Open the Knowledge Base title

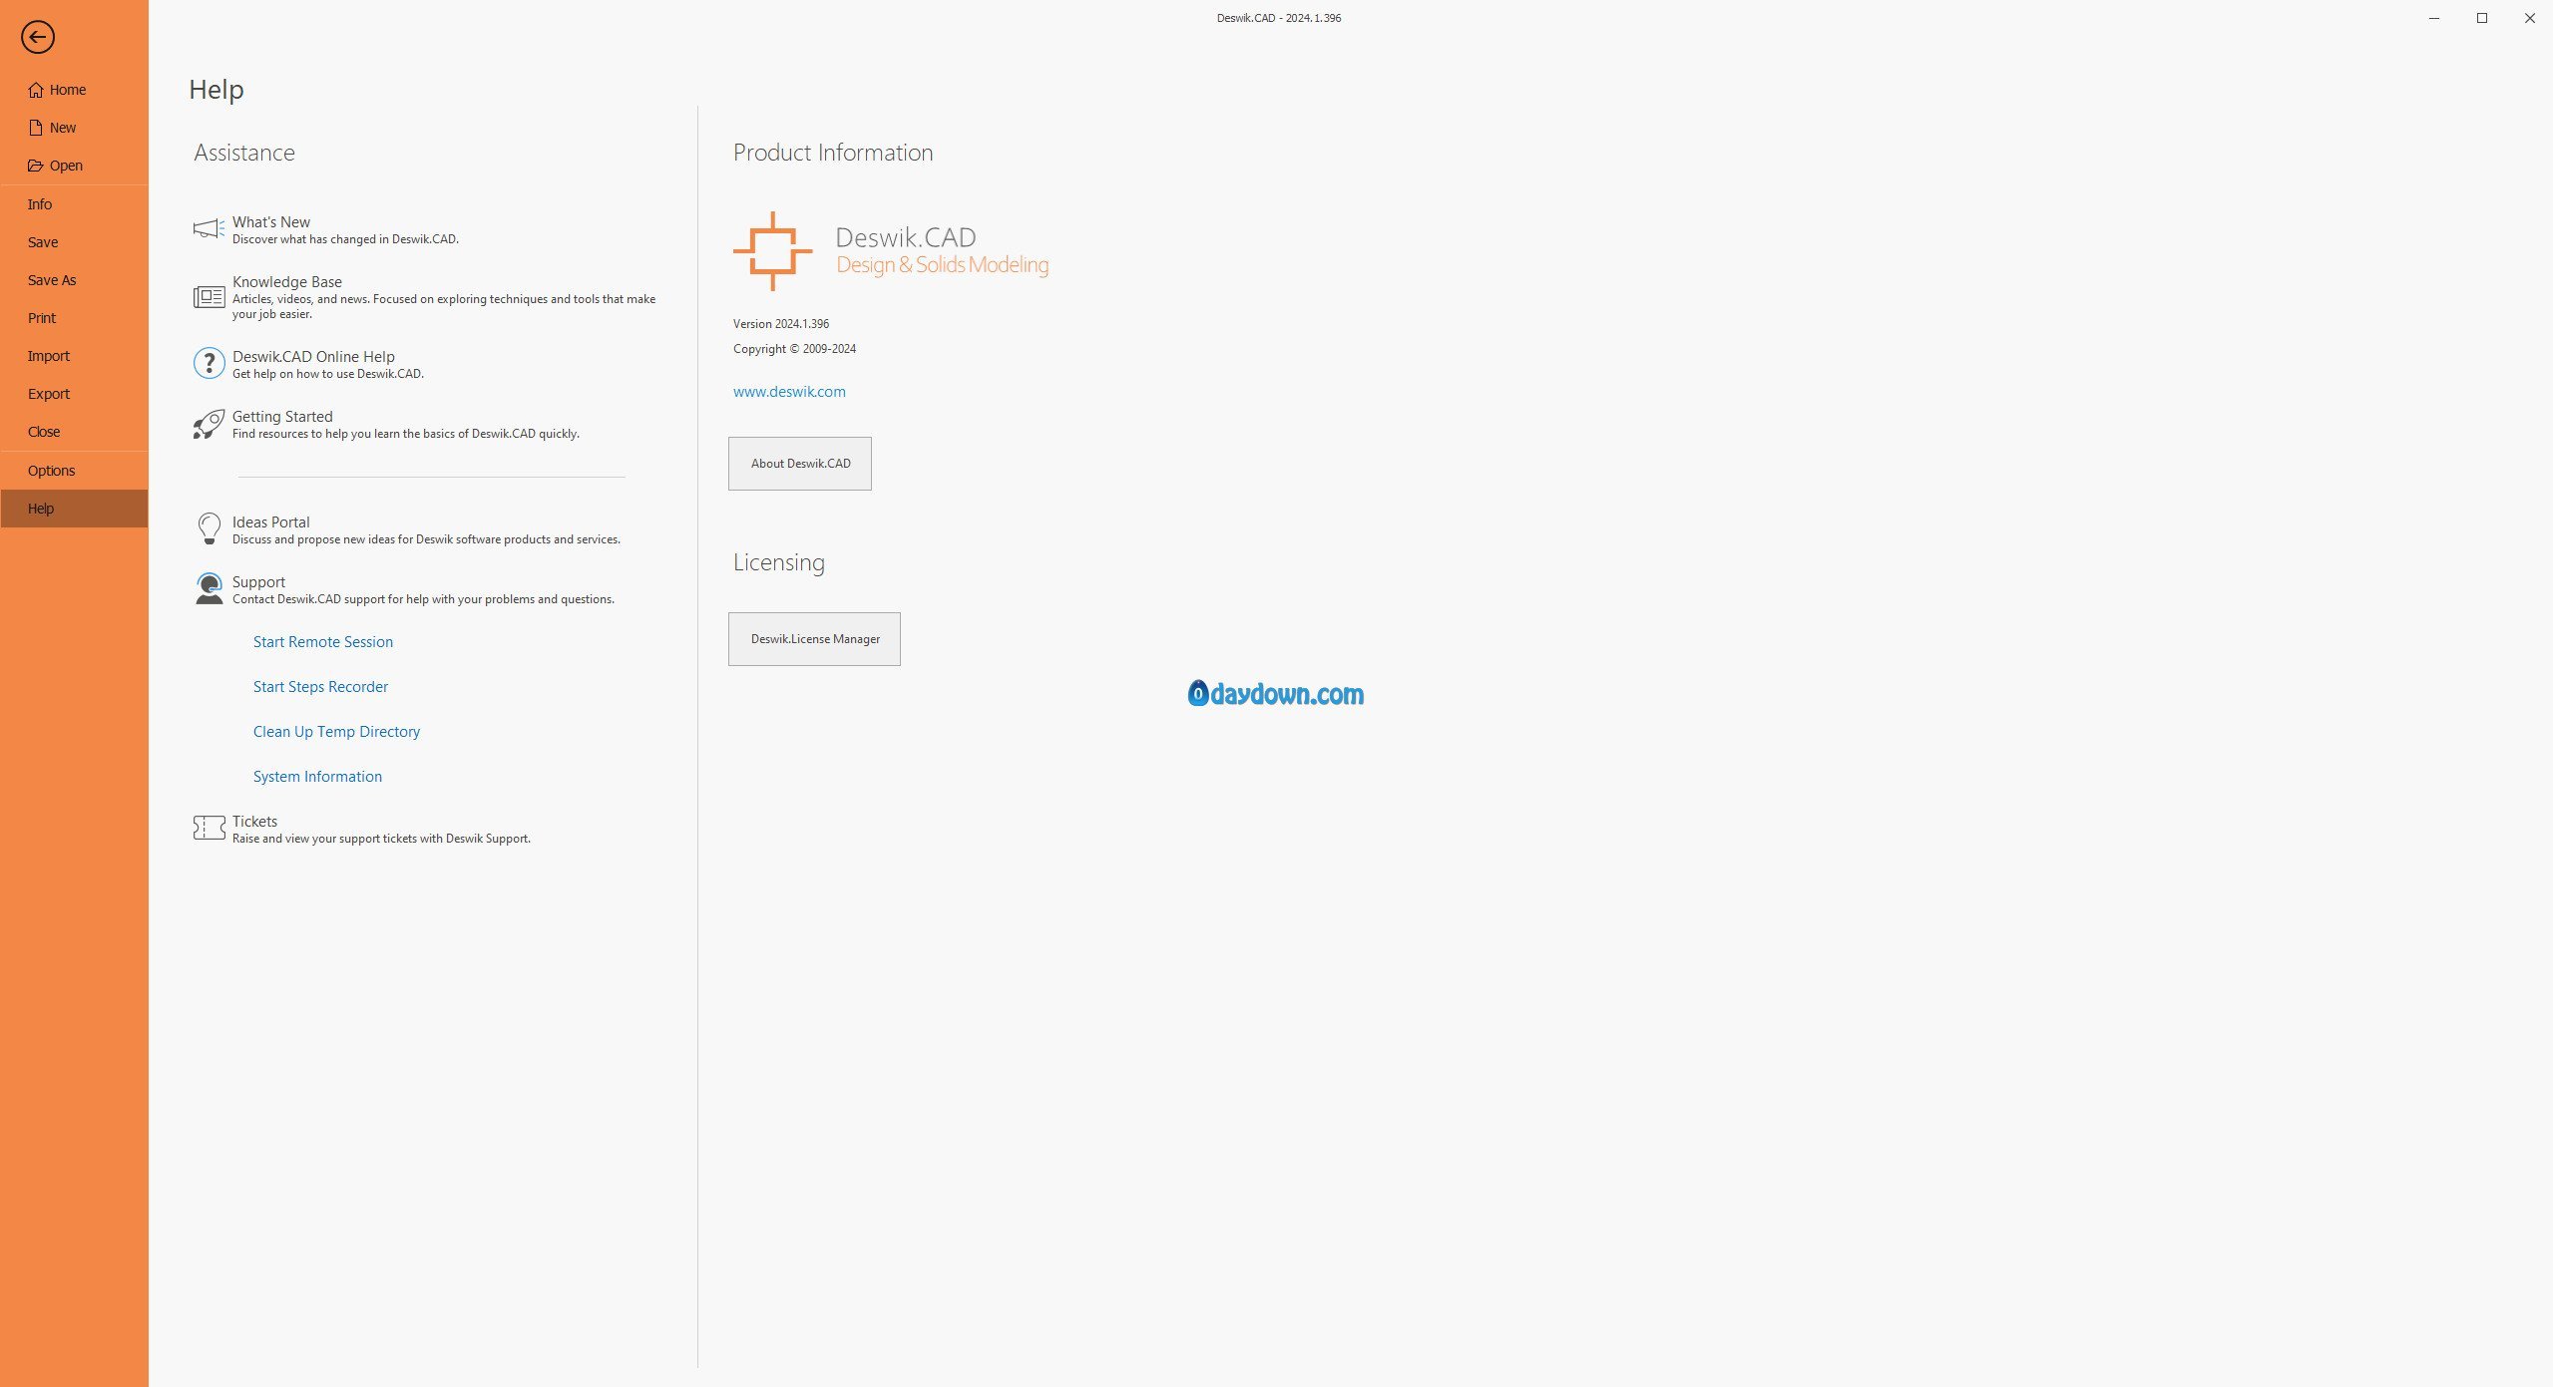point(287,282)
